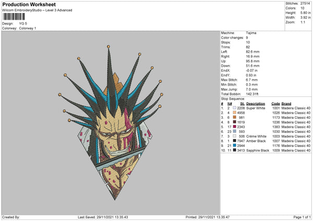Click the Height value 5.80 in
Image resolution: width=313 pixels, height=221 pixels.
coord(306,13)
